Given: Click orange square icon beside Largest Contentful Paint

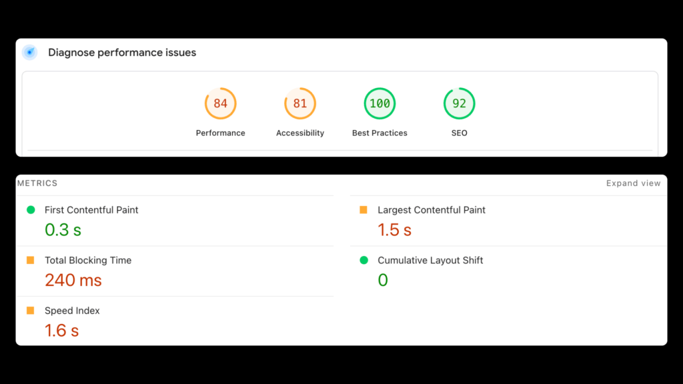Looking at the screenshot, I should pyautogui.click(x=364, y=210).
